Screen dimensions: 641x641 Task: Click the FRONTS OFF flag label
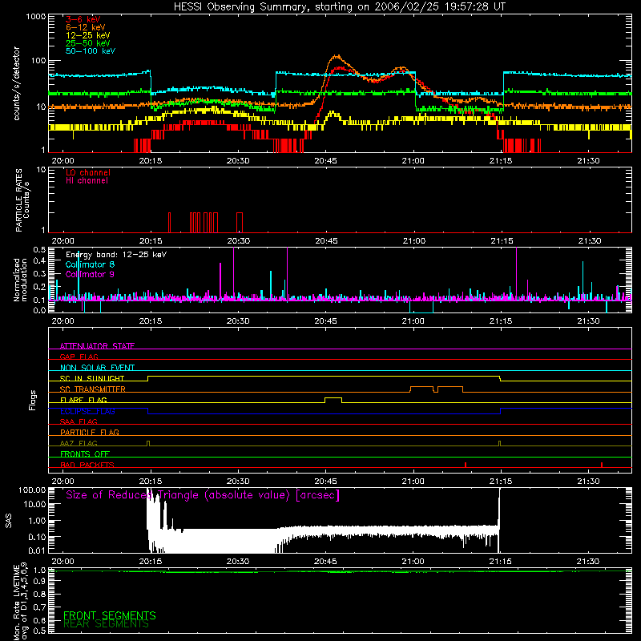pos(85,454)
